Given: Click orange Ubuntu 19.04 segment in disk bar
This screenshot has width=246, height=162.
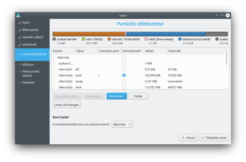Looking at the screenshot, I should (x=89, y=34).
